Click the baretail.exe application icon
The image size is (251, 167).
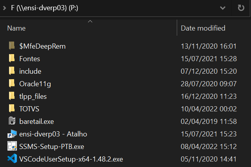coord(11,122)
